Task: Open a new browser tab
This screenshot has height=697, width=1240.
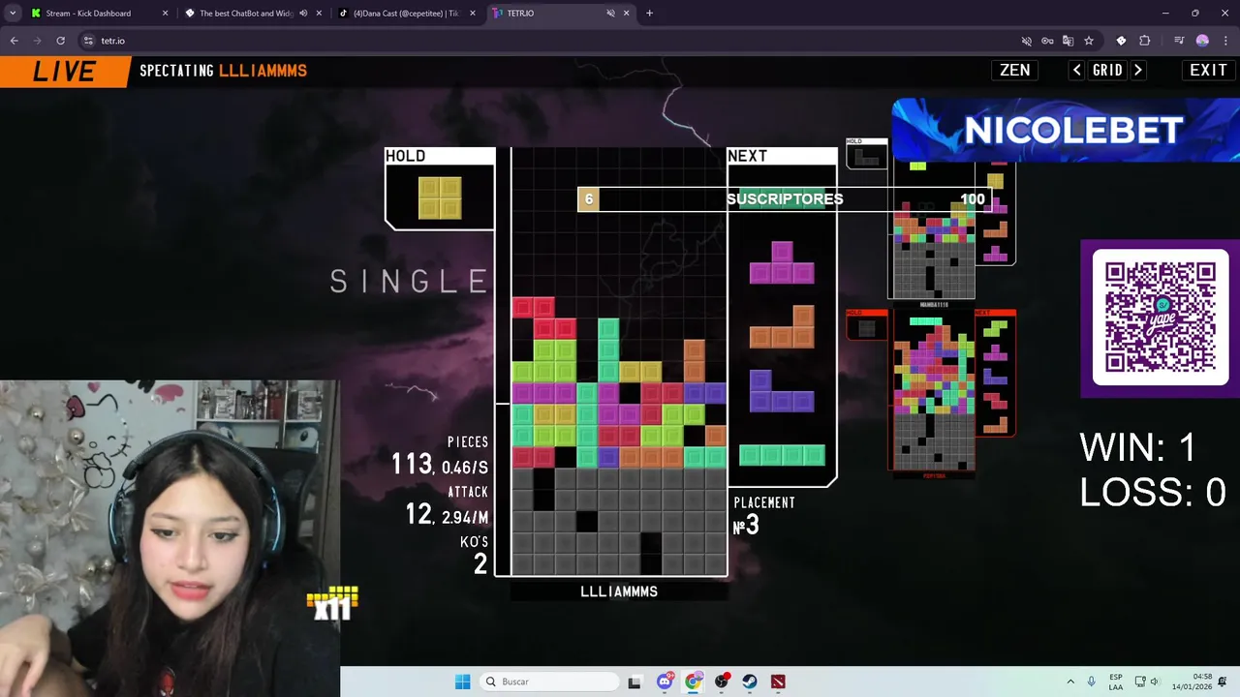Action: pos(649,14)
